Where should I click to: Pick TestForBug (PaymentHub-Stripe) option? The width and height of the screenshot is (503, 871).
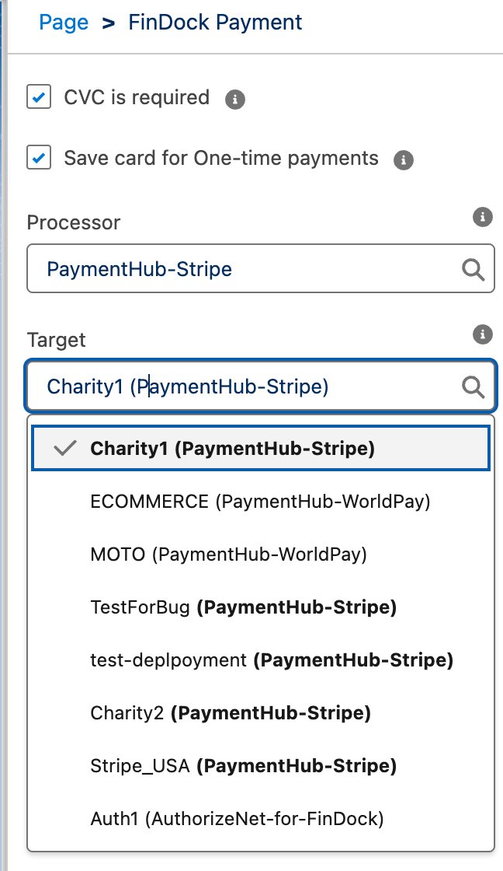tap(243, 607)
